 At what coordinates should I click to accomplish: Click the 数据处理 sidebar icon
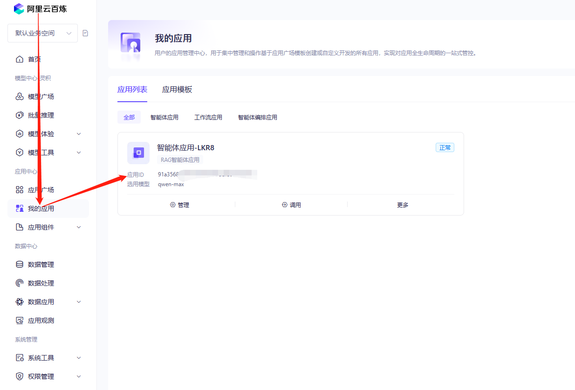pos(20,283)
